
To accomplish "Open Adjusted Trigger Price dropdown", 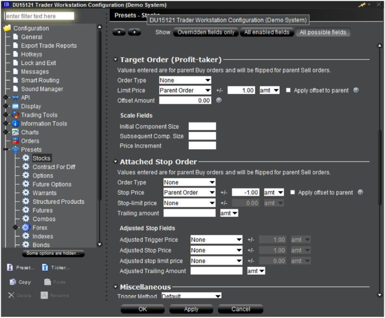I will pyautogui.click(x=216, y=239).
